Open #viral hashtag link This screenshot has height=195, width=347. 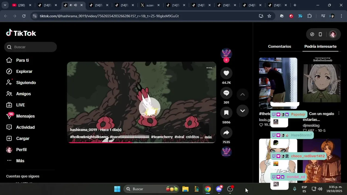179,137
